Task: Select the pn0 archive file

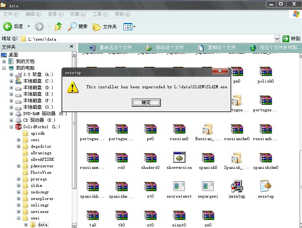Action: click(x=237, y=74)
